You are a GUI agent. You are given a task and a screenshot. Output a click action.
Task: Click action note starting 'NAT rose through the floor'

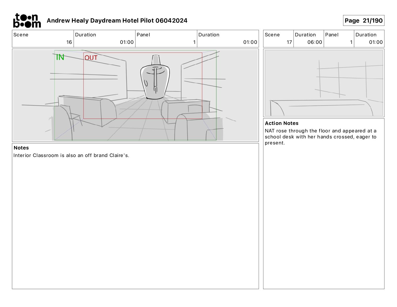pos(321,137)
